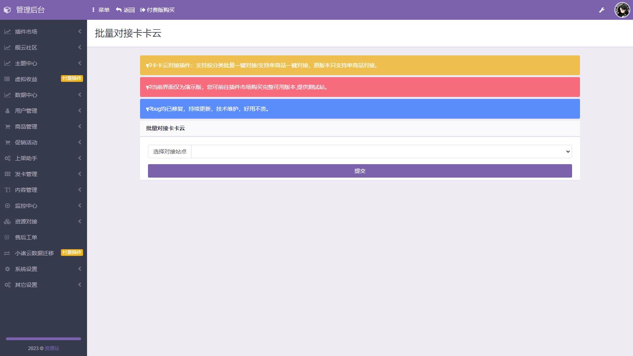Click the 售后工单 plus-box icon
The image size is (633, 356).
[x=7, y=237]
